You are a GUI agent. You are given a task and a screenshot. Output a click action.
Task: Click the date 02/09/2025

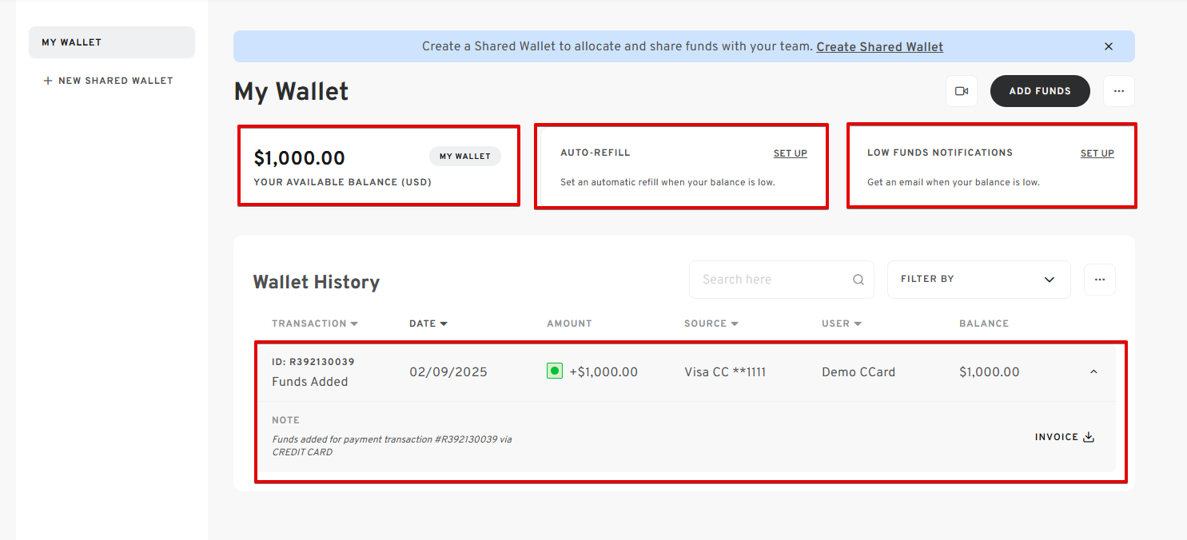coord(448,372)
